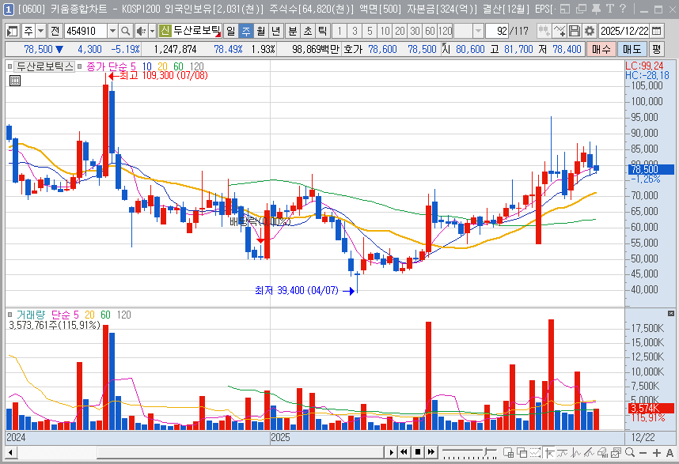679x464 pixels.
Task: Toggle the left side panel icon
Action: tap(12, 31)
